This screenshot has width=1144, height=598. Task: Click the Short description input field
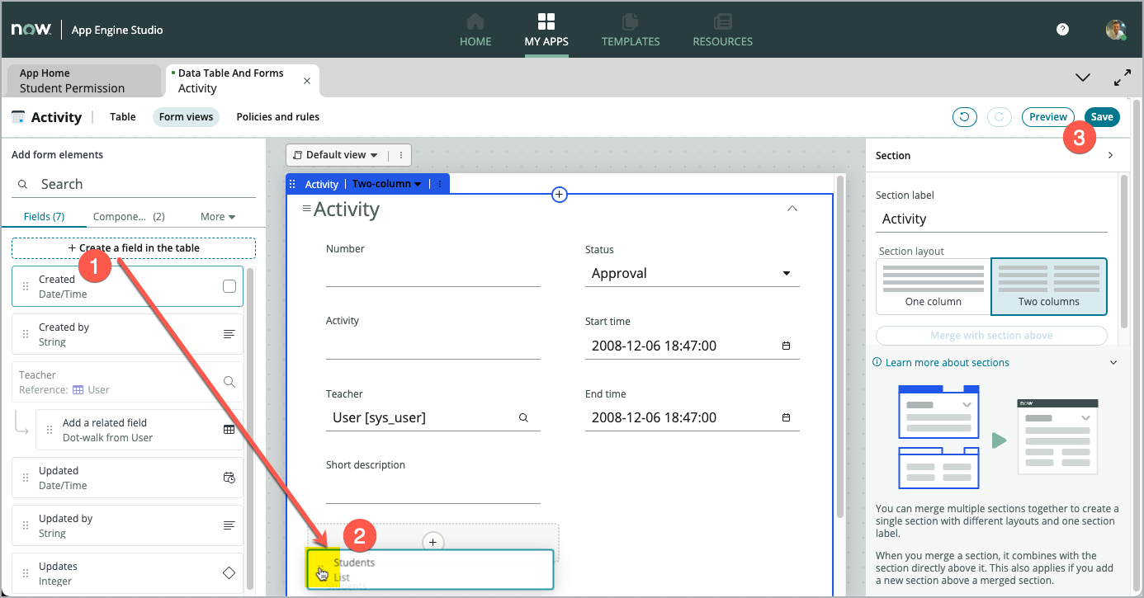click(x=433, y=489)
